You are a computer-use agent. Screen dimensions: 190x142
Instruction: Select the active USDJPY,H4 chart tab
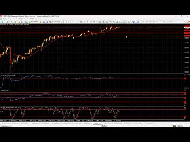(x=98, y=123)
